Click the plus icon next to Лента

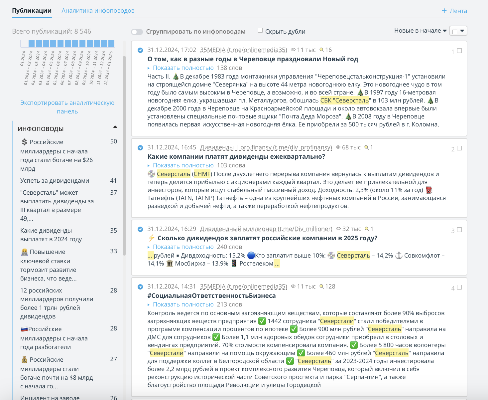click(444, 11)
